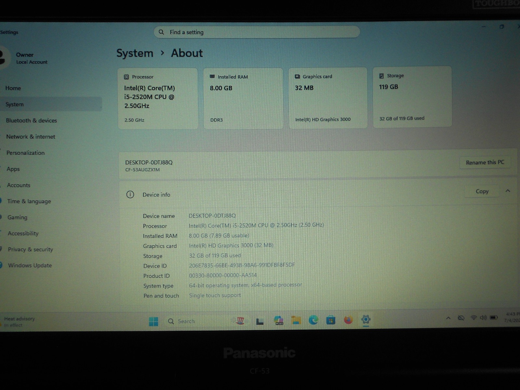The height and width of the screenshot is (390, 520).
Task: Open Accounts settings
Action: click(19, 185)
